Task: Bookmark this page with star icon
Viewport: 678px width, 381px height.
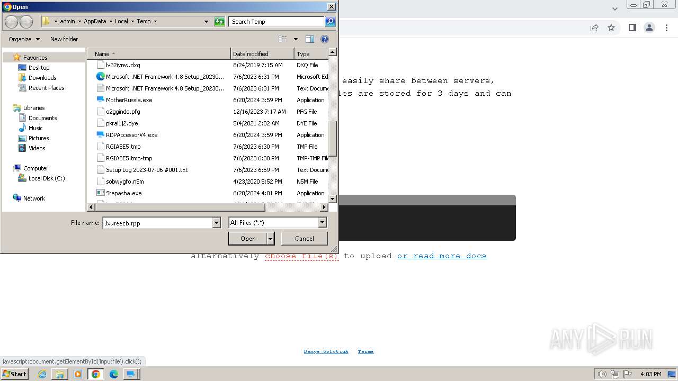Action: pos(611,28)
